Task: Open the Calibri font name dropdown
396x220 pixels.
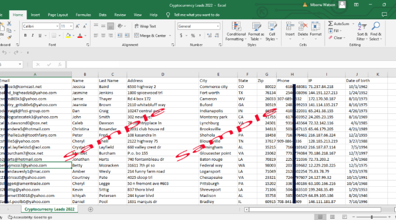Action: click(57, 26)
